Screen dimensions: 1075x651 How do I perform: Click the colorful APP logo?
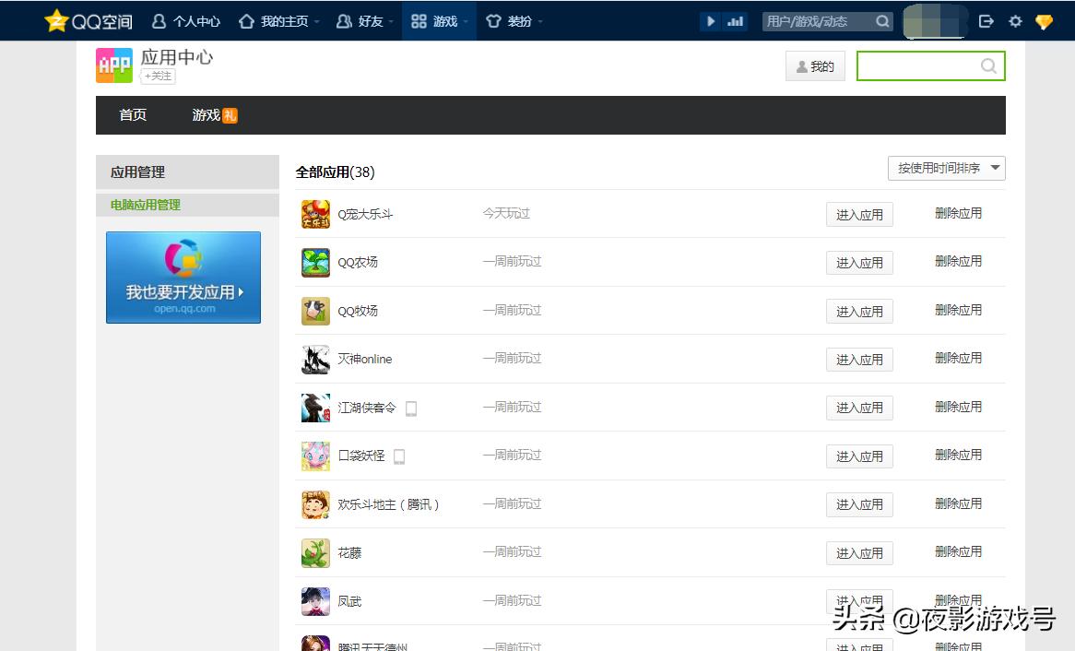(113, 65)
